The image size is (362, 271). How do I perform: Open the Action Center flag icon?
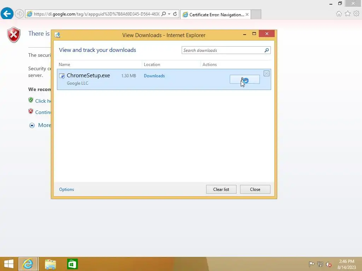click(x=311, y=264)
